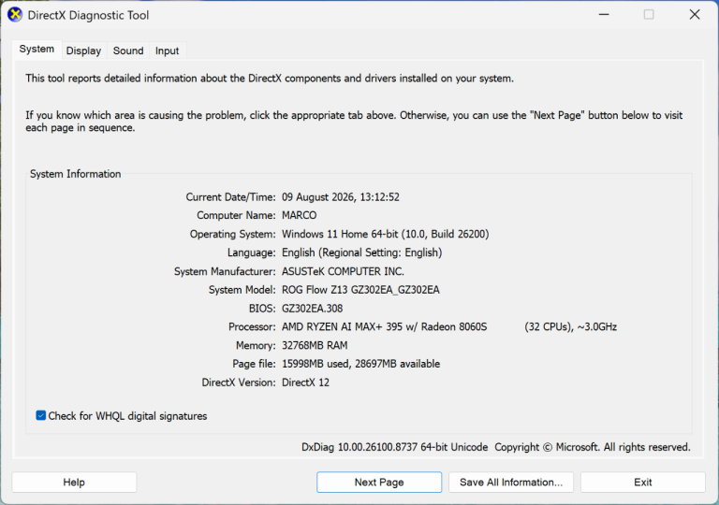This screenshot has height=505, width=719.
Task: Click the DirectX Diagnostic Tool title icon
Action: [15, 15]
